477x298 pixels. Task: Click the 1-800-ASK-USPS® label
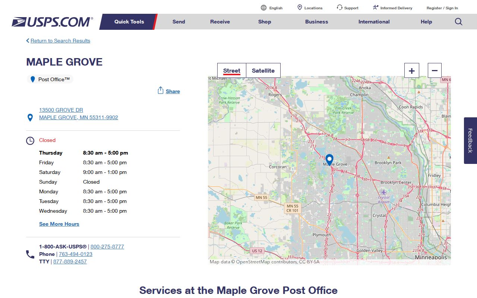coord(63,247)
